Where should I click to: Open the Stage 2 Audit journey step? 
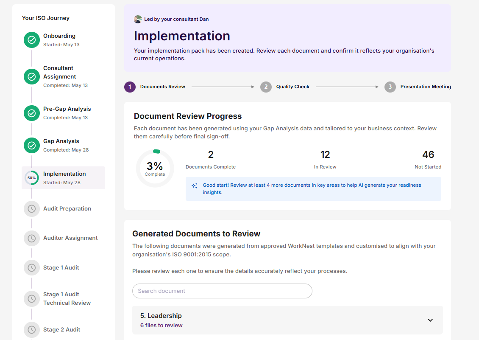[62, 329]
